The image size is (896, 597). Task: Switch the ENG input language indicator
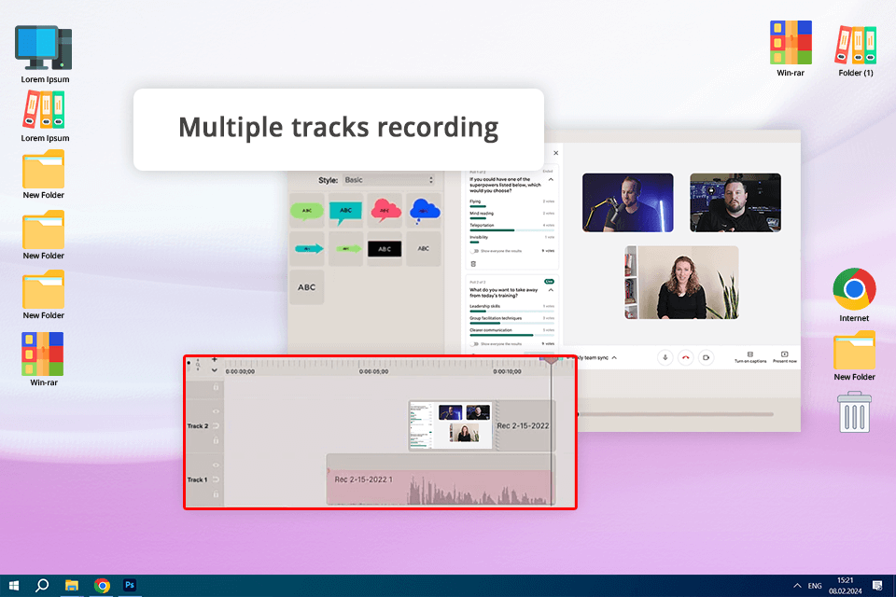click(x=815, y=586)
